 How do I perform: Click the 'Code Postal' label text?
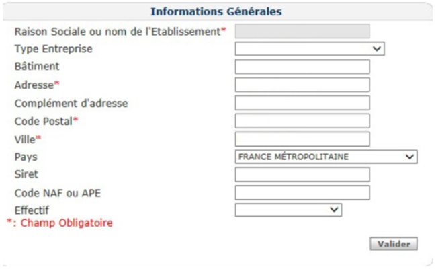click(x=43, y=121)
